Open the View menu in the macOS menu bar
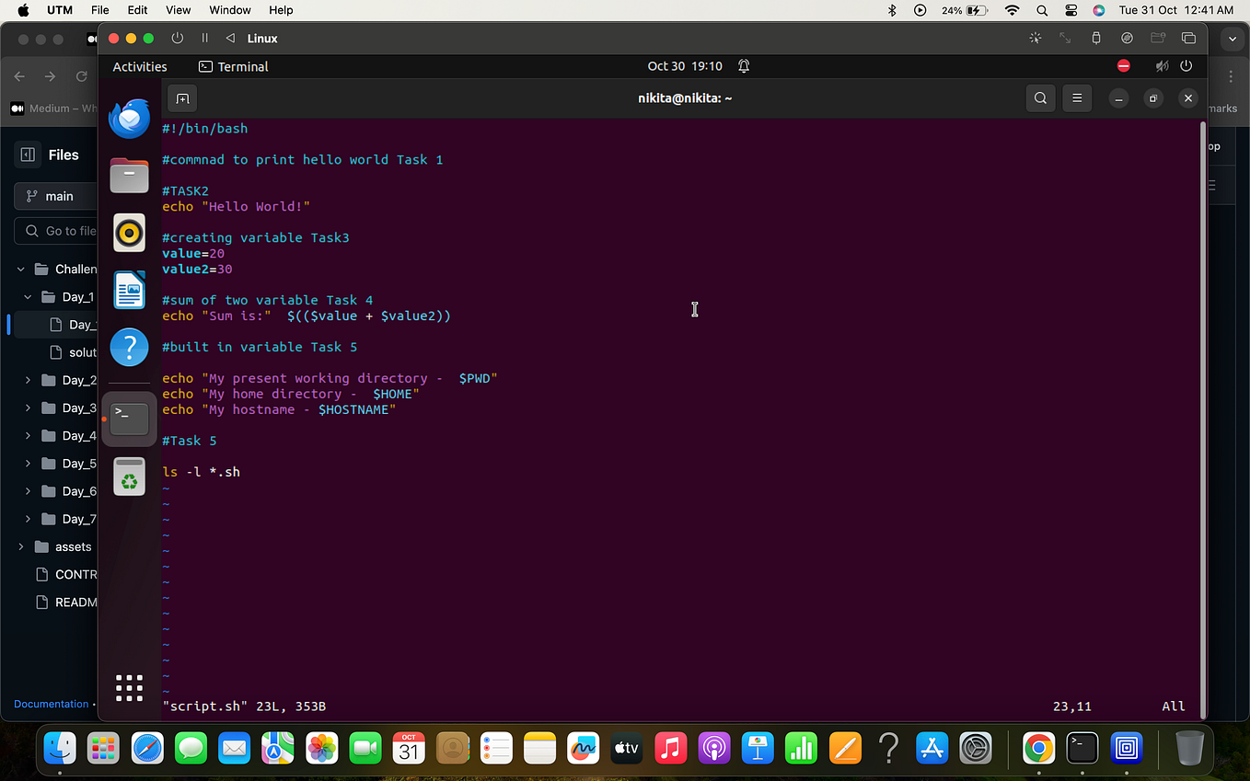Viewport: 1250px width, 781px height. [178, 10]
